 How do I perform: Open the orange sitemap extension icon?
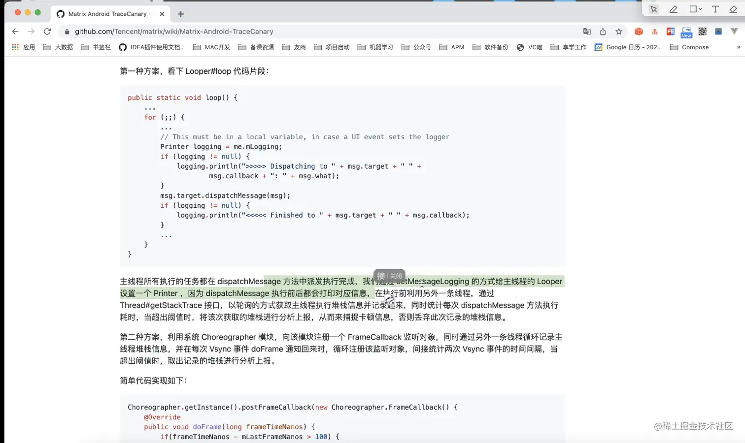click(x=654, y=32)
